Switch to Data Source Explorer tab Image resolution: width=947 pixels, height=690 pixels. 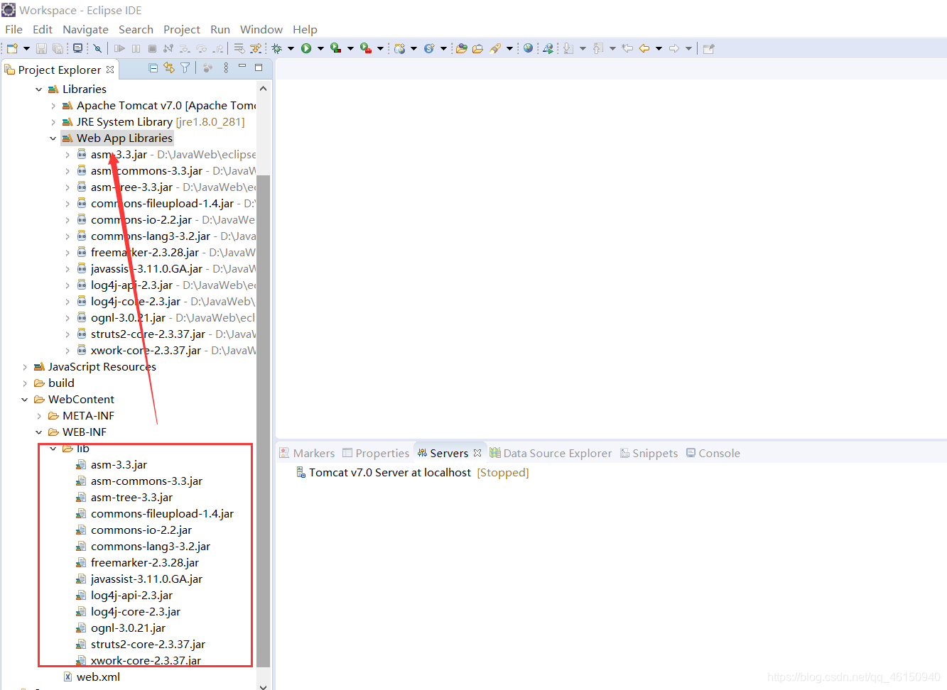tap(551, 453)
